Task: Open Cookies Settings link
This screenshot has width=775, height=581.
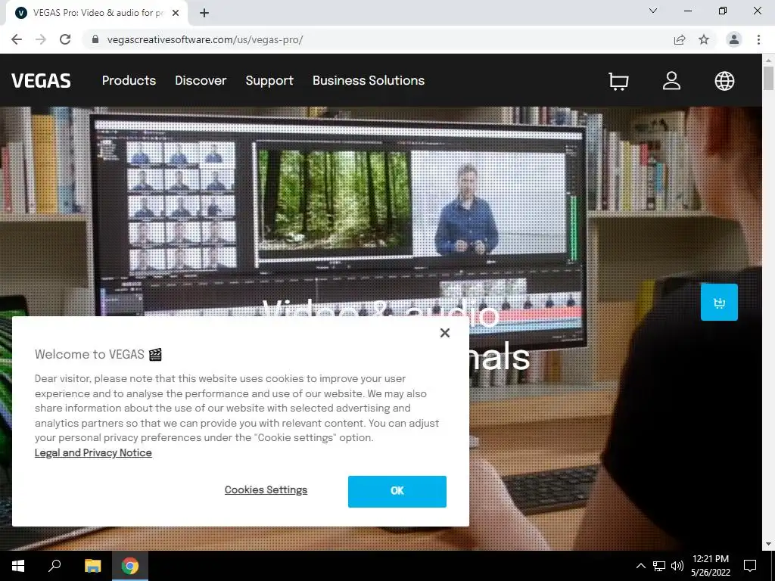Action: (x=266, y=489)
